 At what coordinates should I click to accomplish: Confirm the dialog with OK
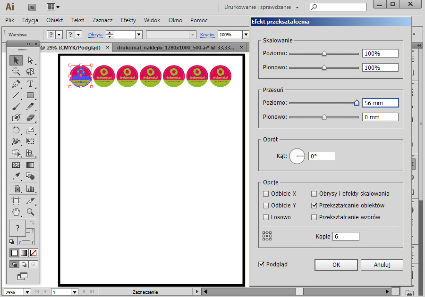pos(336,265)
